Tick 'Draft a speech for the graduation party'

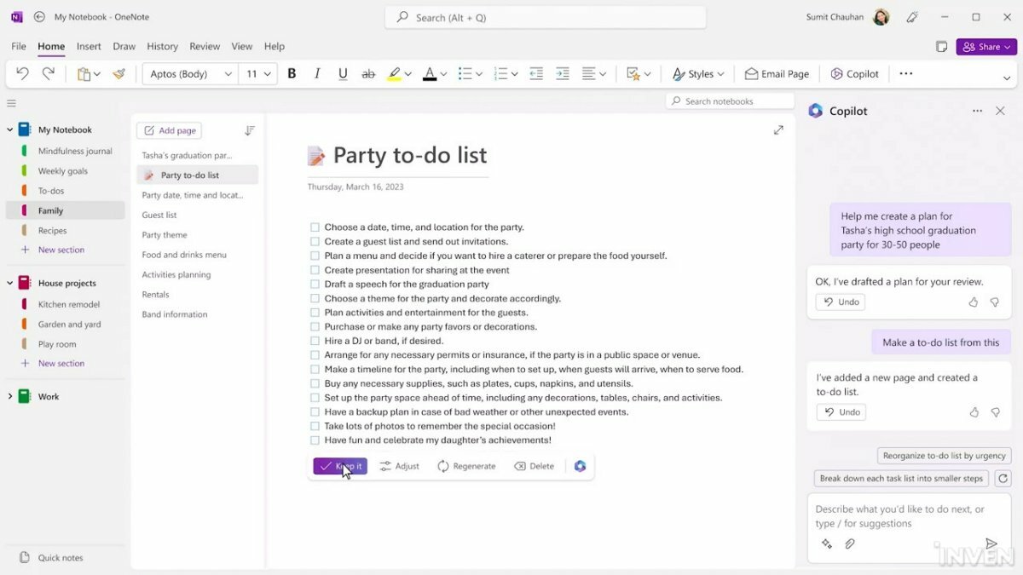click(315, 285)
